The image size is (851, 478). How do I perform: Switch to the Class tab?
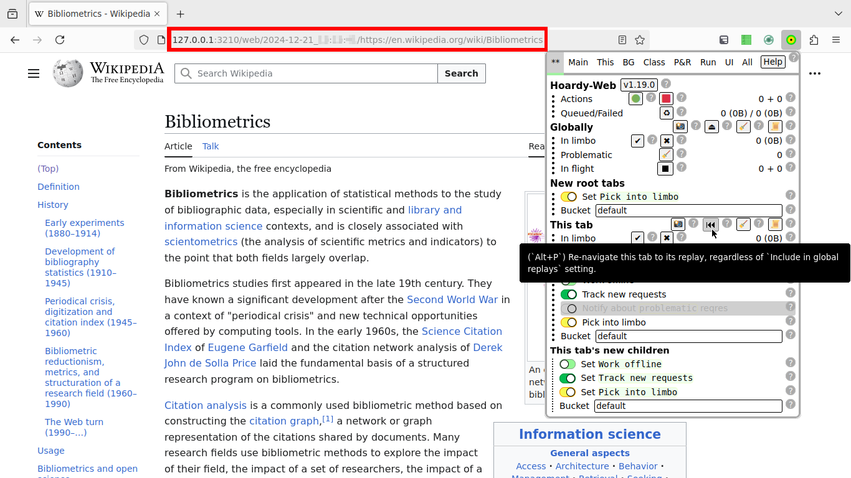(x=654, y=62)
